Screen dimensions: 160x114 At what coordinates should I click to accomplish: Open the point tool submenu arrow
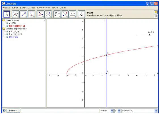coord(18,17)
